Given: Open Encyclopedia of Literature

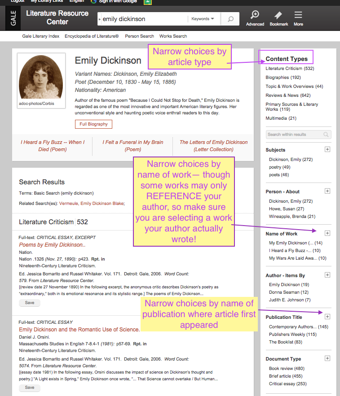Looking at the screenshot, I should [92, 36].
